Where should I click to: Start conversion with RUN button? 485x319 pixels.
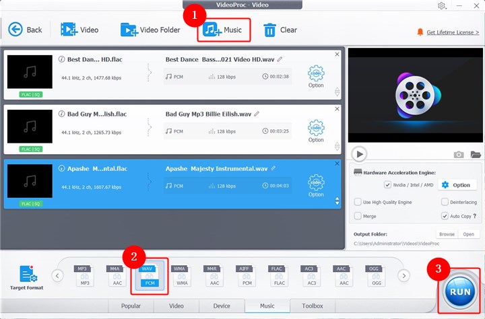pos(460,291)
